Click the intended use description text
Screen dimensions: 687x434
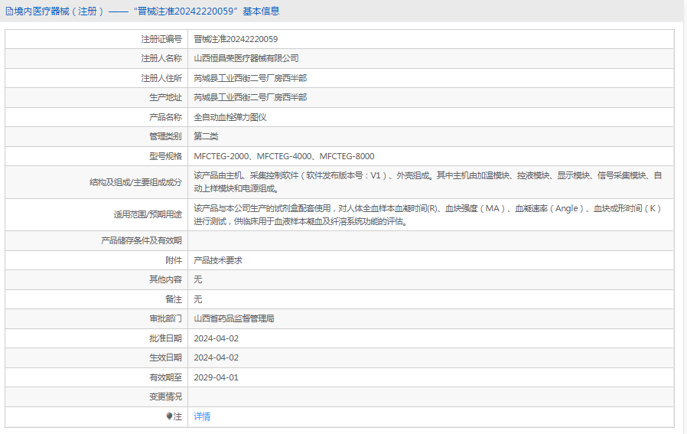428,215
